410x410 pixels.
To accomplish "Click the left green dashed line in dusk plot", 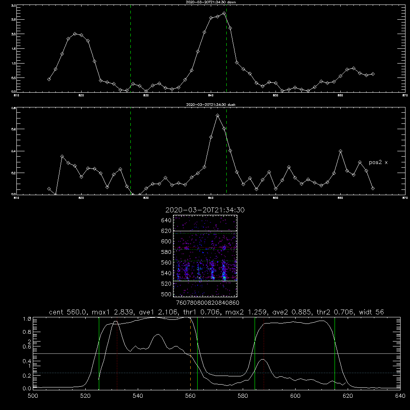I will tap(130, 151).
